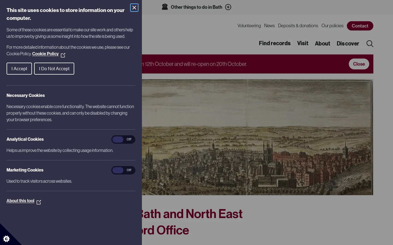Open the News link
393x245 pixels.
[269, 26]
